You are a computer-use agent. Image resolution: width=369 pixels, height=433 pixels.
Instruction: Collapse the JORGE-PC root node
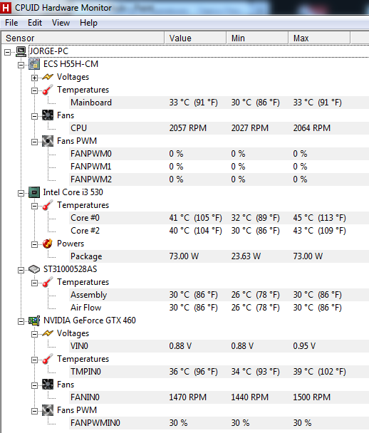click(8, 52)
